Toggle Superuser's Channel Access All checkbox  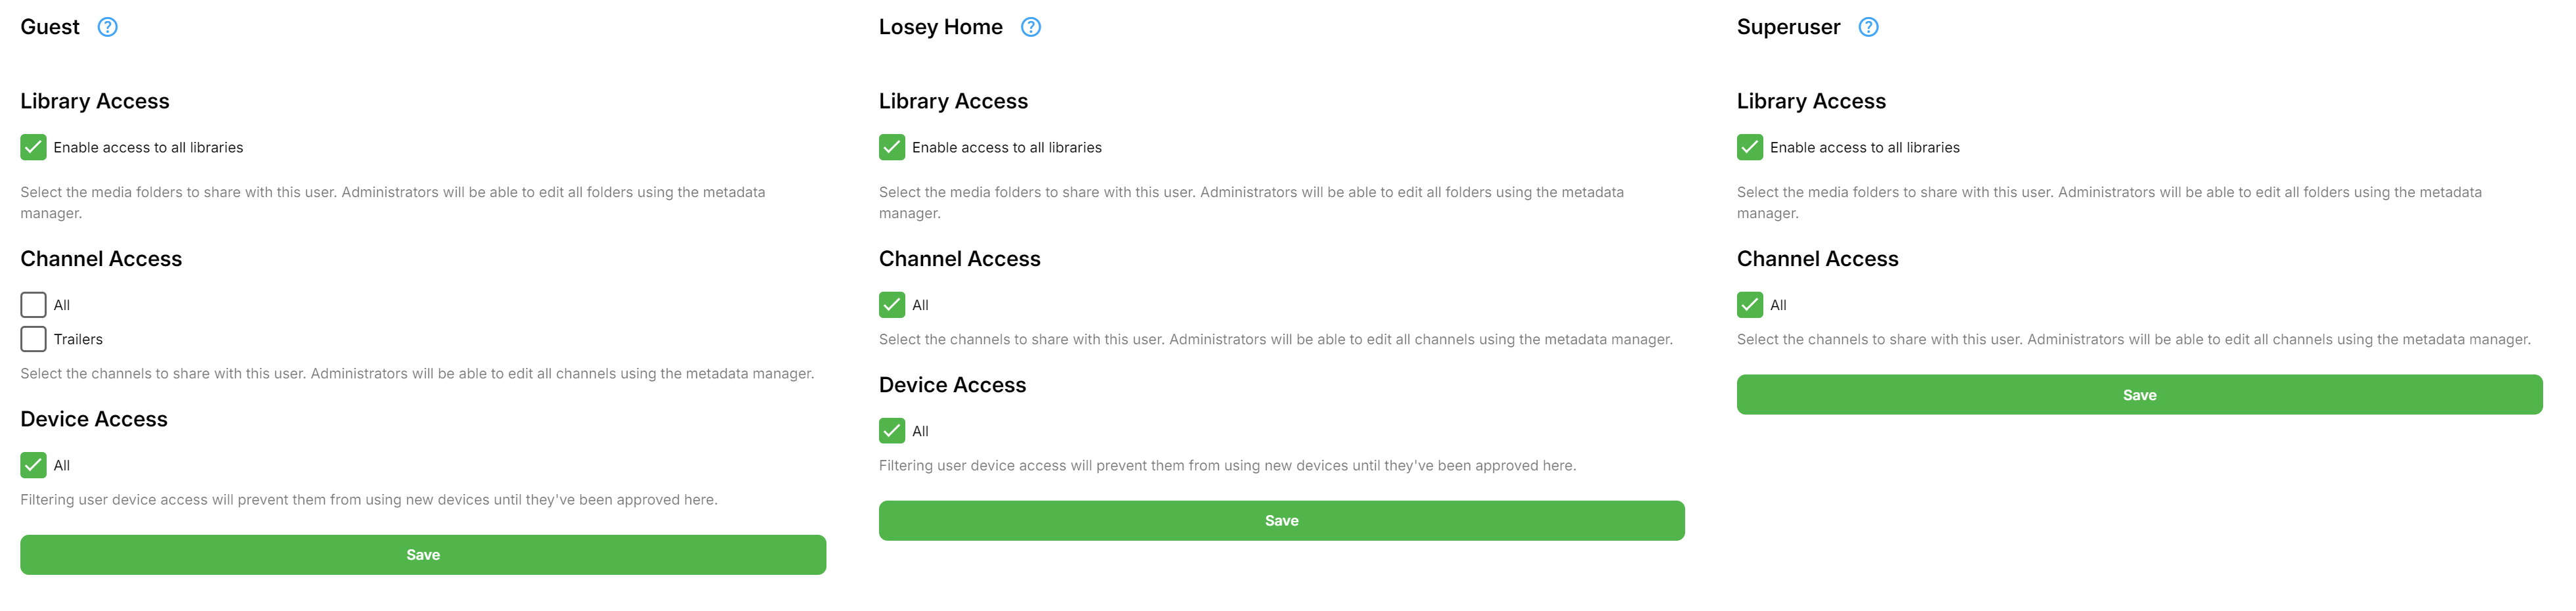[1749, 305]
